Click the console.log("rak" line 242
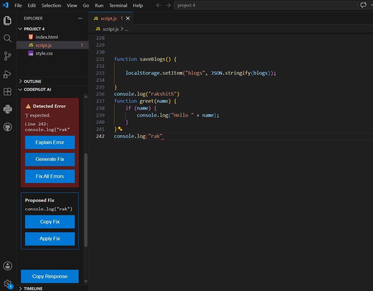Screen dimensions: 373x291 [138, 136]
